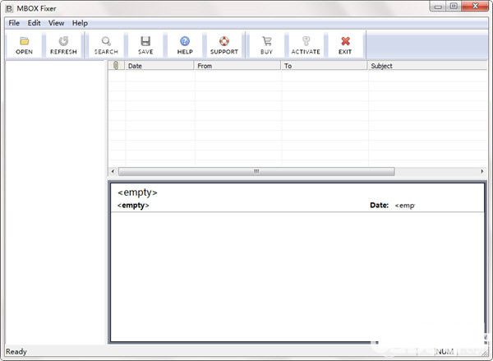The height and width of the screenshot is (361, 493).
Task: Minimize the MBOX Fixer window
Action: coord(438,7)
